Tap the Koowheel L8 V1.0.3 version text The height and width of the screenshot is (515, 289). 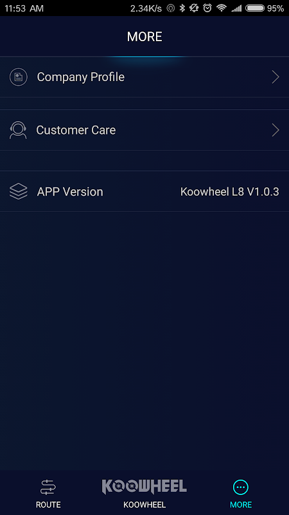pos(230,192)
